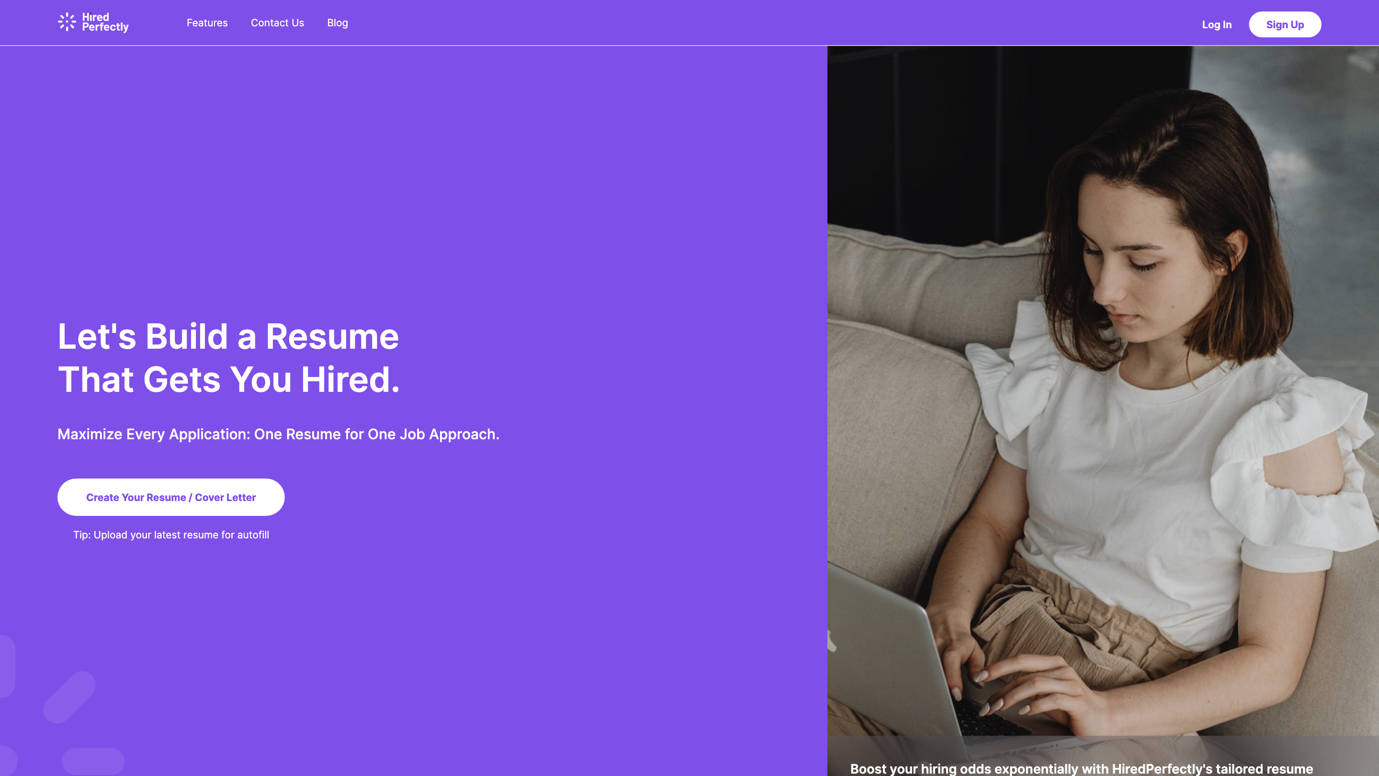The width and height of the screenshot is (1379, 776).
Task: Click the starburst logo icon
Action: point(67,22)
